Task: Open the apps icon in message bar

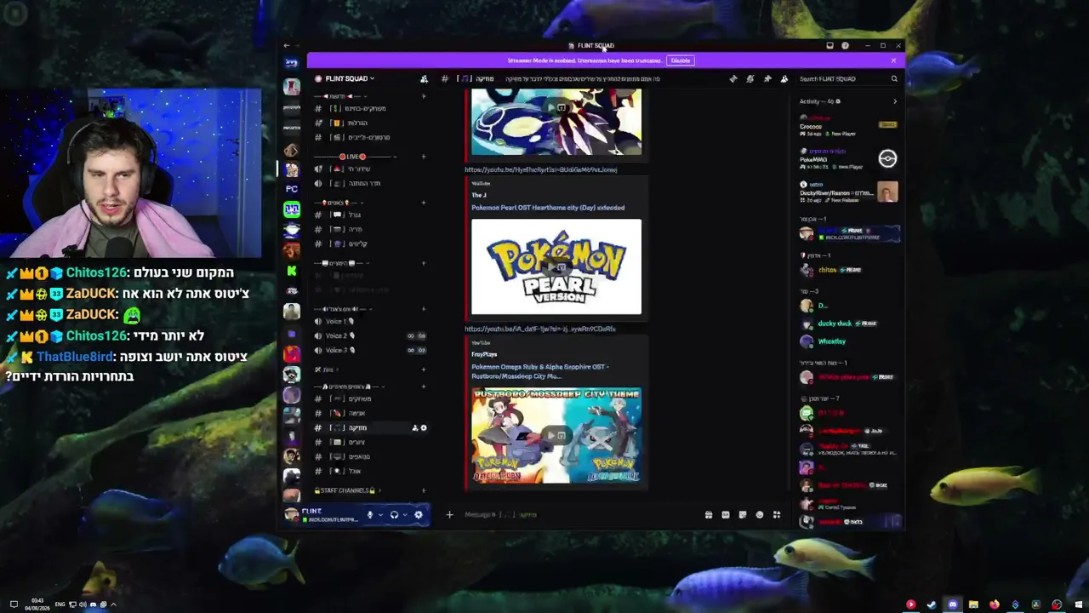Action: coord(777,515)
